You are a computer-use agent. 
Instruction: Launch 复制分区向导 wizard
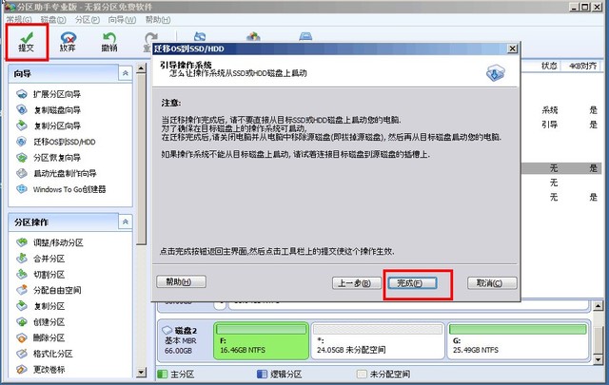(x=57, y=126)
